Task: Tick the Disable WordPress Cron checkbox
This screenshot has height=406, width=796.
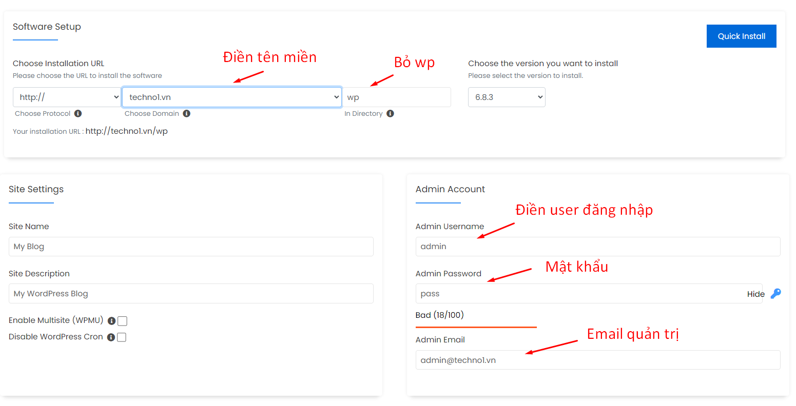Action: point(122,337)
